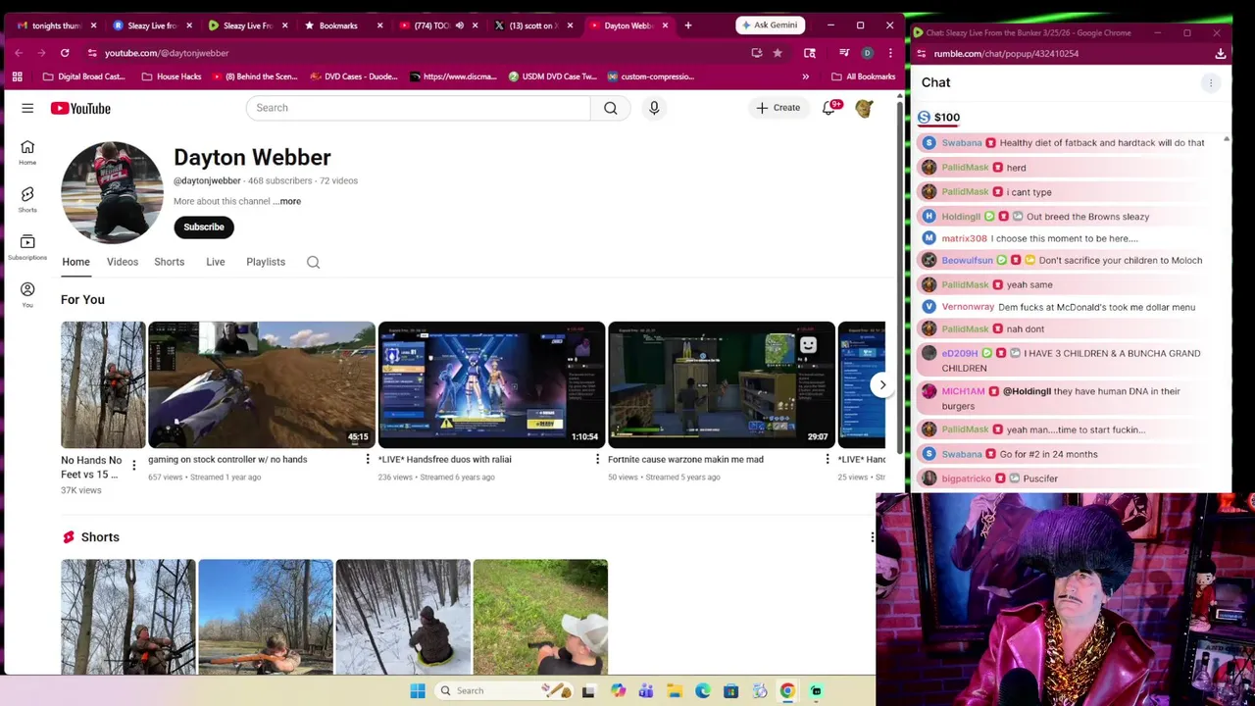This screenshot has height=706, width=1255.
Task: Click the Create button
Action: coord(778,108)
